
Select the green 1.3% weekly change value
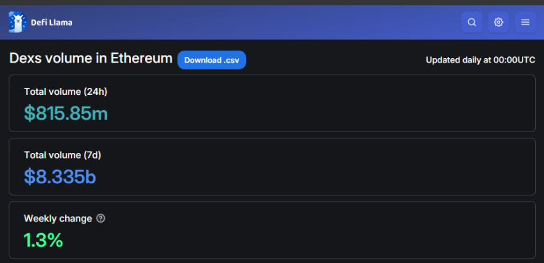click(44, 240)
